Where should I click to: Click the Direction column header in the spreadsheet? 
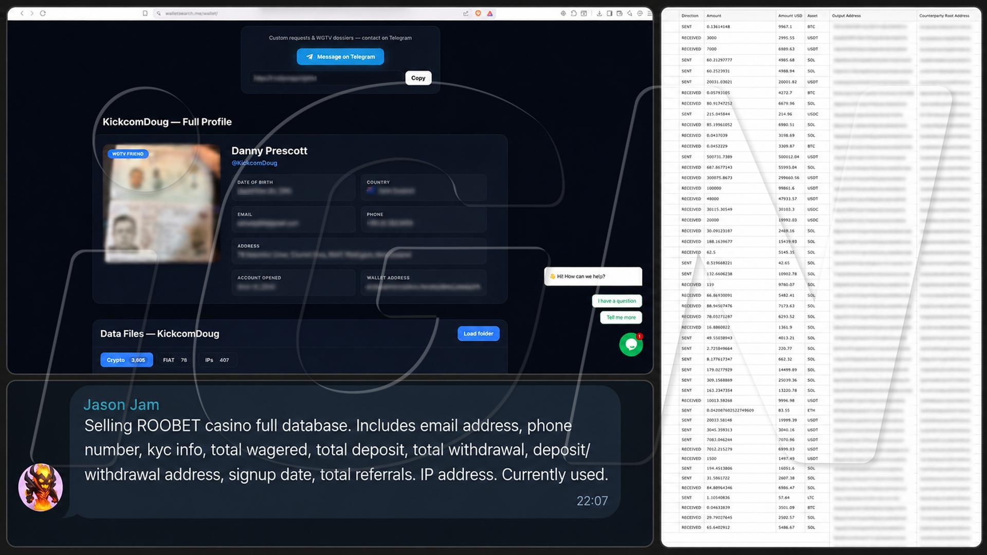690,16
